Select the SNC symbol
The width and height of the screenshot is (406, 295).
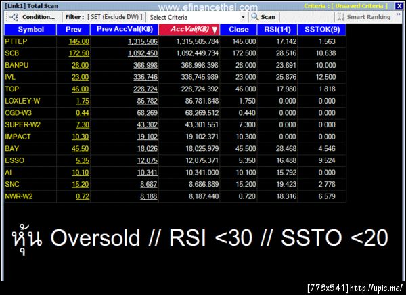(12, 185)
